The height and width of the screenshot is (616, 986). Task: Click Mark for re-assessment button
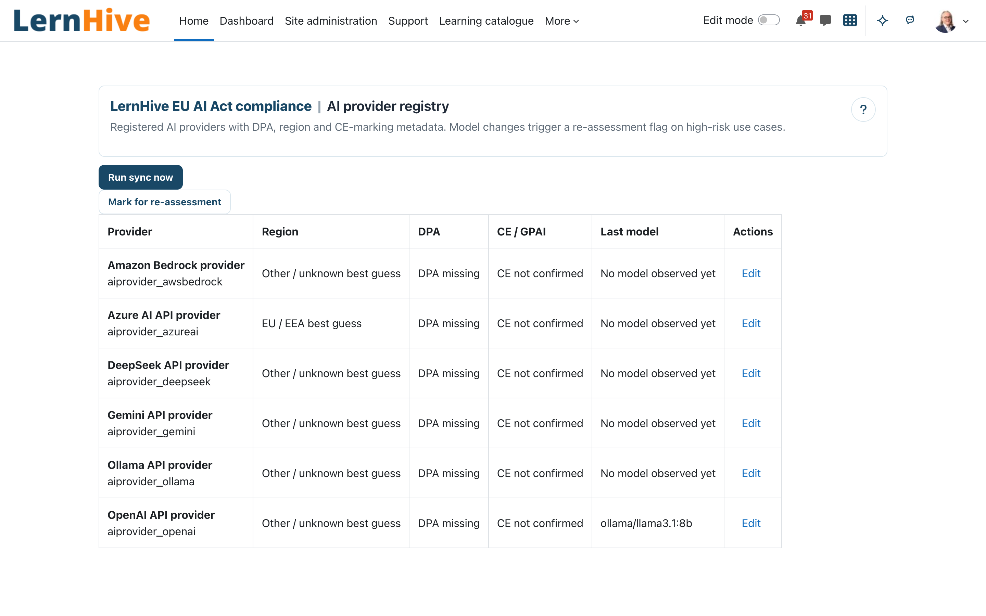165,202
